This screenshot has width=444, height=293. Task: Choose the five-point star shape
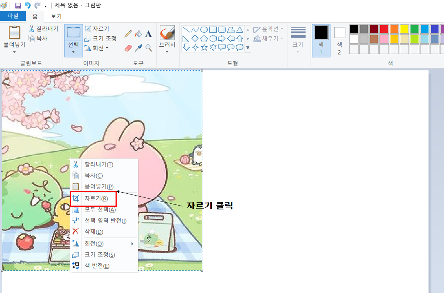point(204,47)
